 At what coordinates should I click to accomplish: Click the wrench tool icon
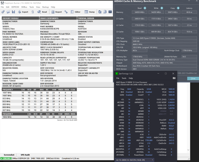coord(66,12)
